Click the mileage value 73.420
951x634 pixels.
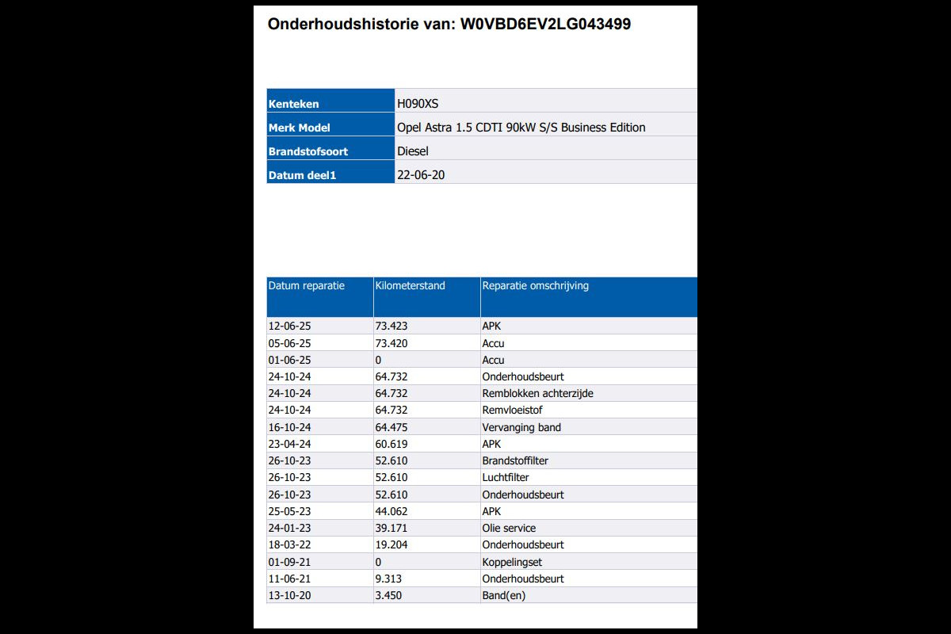tap(391, 343)
